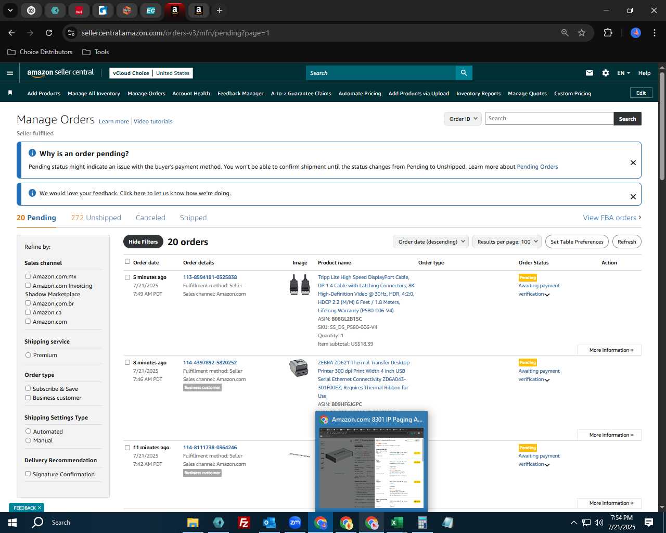666x533 pixels.
Task: Expand Awaiting payment verification for first order
Action: coord(547,295)
